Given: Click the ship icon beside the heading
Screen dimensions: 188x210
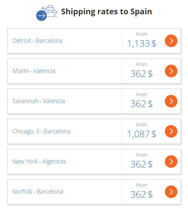Looking at the screenshot, I should 47,13.
